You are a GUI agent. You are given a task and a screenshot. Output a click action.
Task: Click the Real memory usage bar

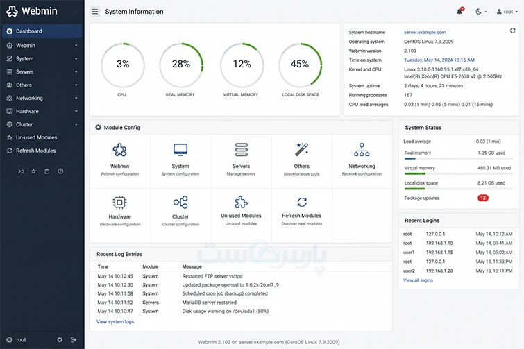tap(459, 158)
